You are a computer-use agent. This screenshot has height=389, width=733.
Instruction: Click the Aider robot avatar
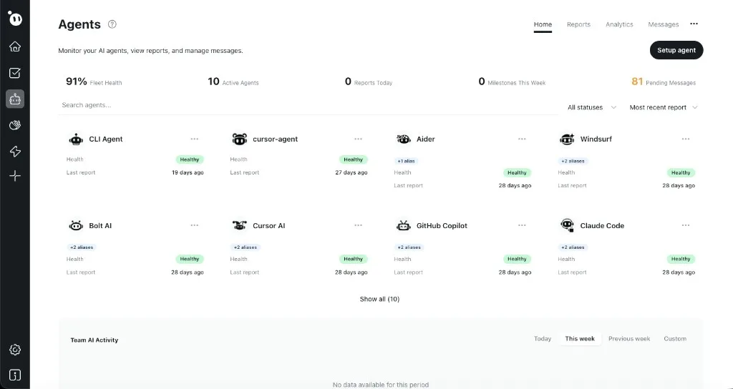[404, 139]
